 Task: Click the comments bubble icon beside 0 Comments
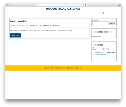(37, 26)
